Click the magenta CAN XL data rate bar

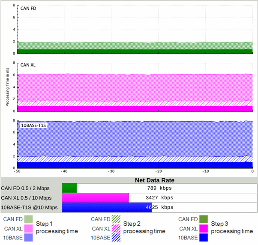[95, 198]
